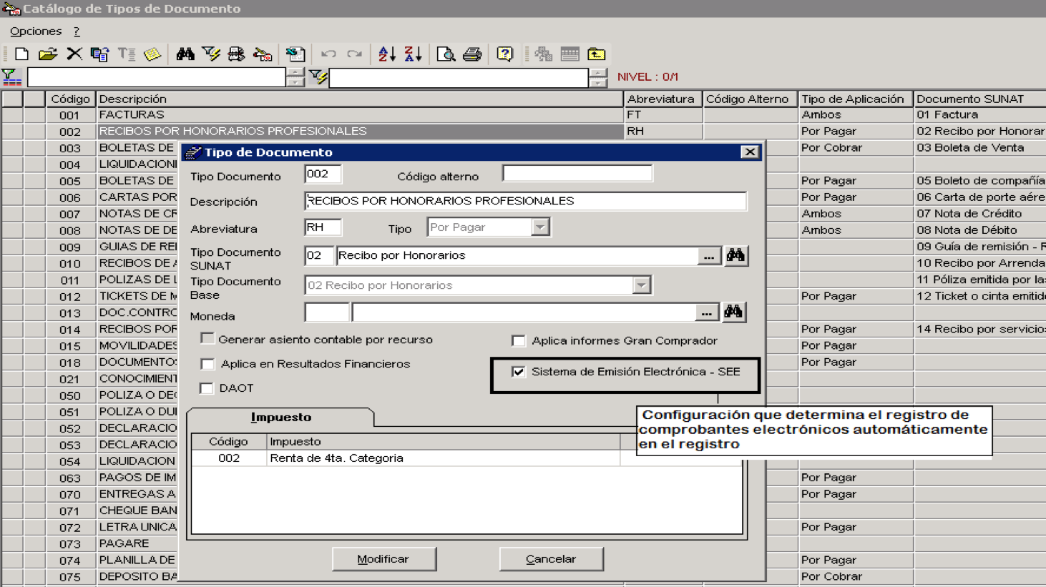Search Tipo Documento SUNAT with binoculars
Image resolution: width=1046 pixels, height=587 pixels.
tap(735, 255)
